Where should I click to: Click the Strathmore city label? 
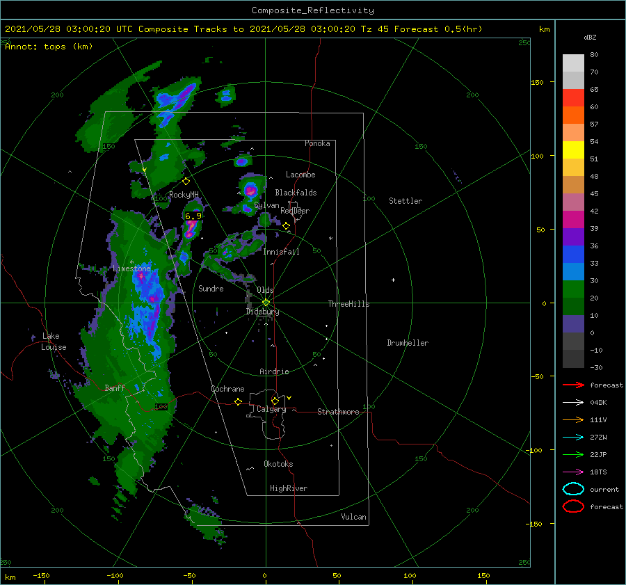[x=338, y=412]
